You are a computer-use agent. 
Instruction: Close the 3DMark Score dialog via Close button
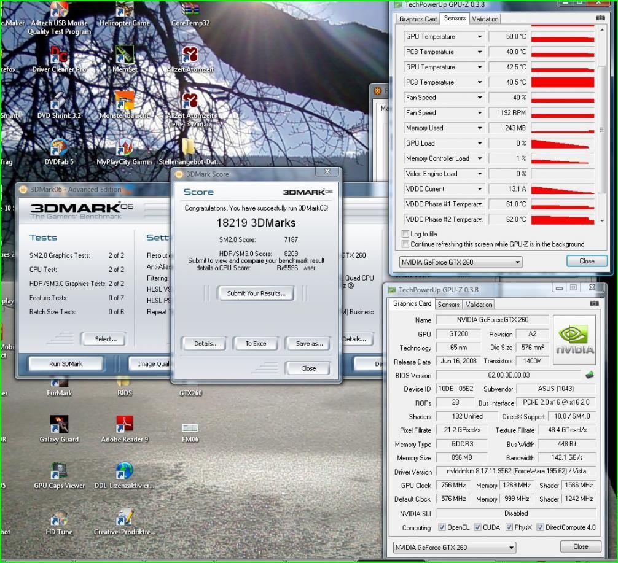pos(308,368)
